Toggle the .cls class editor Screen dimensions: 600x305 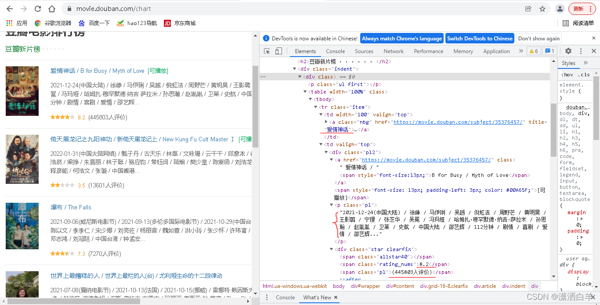[x=584, y=75]
